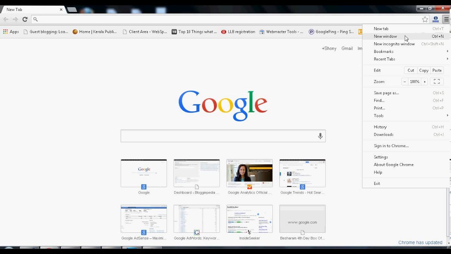Increase zoom with the plus button
Viewport: 451px width, 254px height.
pos(425,82)
